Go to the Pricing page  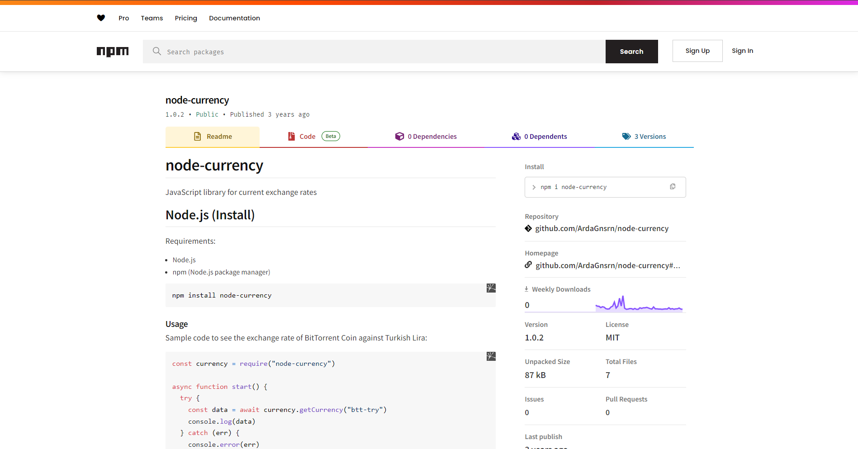tap(186, 18)
